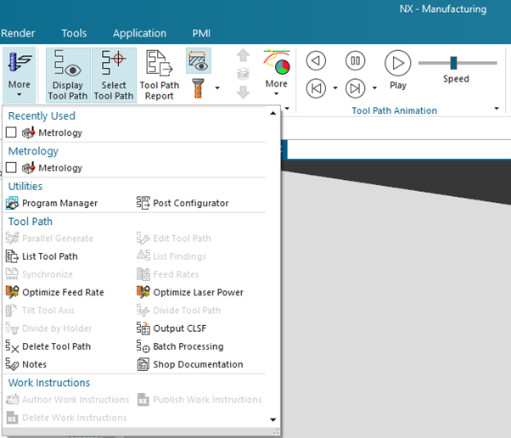
Task: Click Divide by Holder command
Action: click(48, 328)
